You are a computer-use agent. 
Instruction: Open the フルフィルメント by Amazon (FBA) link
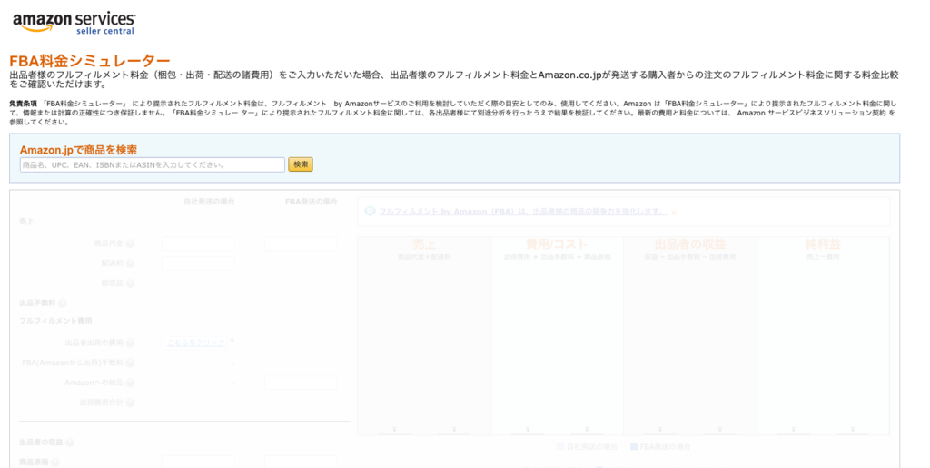click(x=522, y=211)
